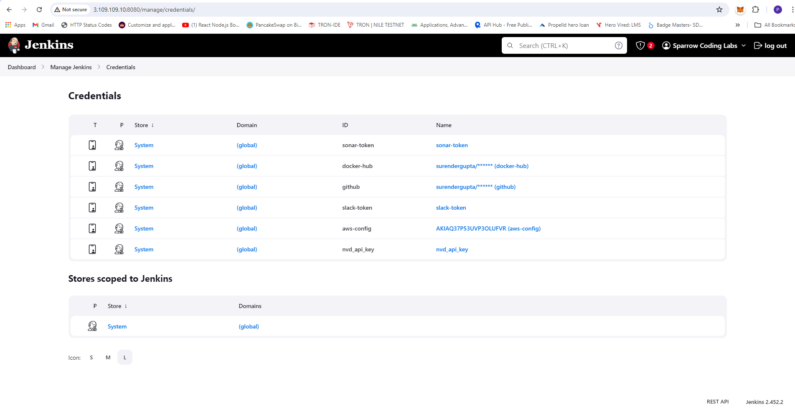Click the credential type icon for docker-hub
This screenshot has height=411, width=795.
click(x=92, y=166)
